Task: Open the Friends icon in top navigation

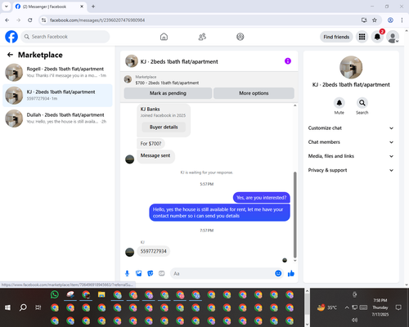Action: (202, 37)
